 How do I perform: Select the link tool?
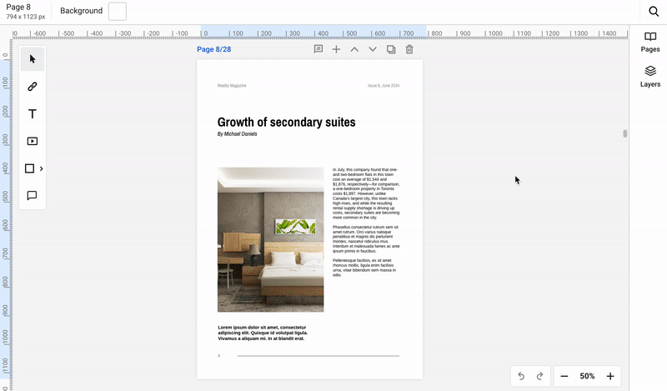(33, 87)
